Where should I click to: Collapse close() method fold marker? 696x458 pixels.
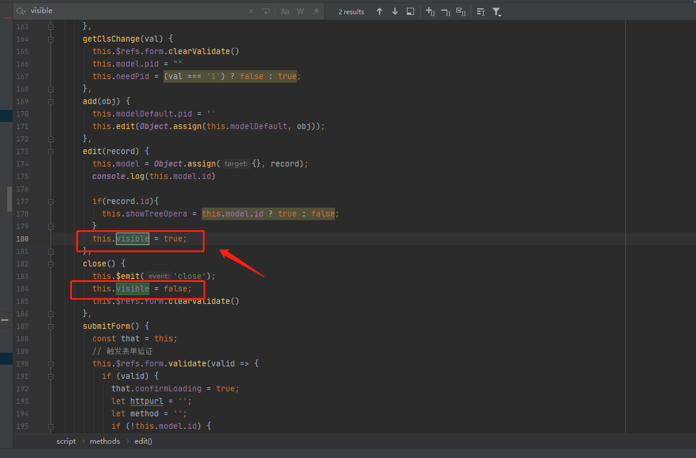(x=51, y=264)
